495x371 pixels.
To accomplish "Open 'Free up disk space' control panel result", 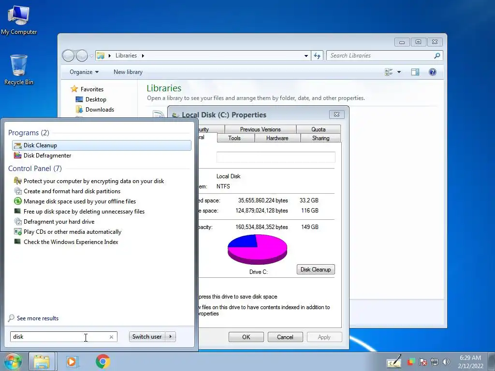I will pyautogui.click(x=84, y=212).
